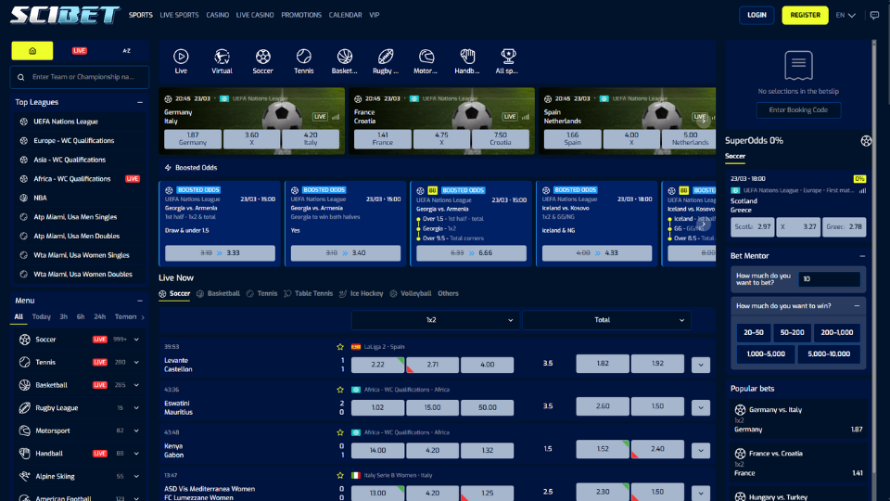The height and width of the screenshot is (501, 890).
Task: Open UEFA Nations League link
Action: [66, 122]
